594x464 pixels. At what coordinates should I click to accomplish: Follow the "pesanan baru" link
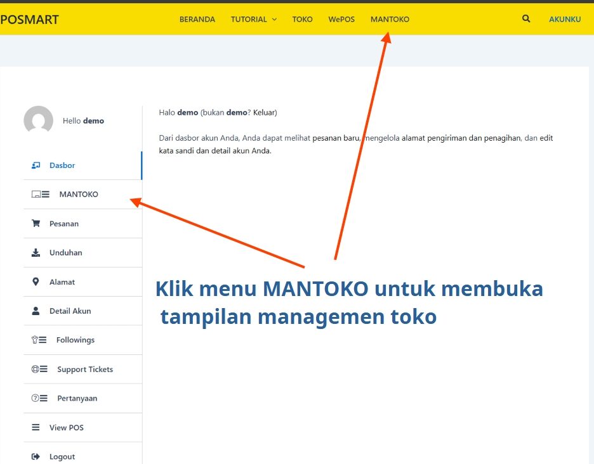[x=336, y=138]
